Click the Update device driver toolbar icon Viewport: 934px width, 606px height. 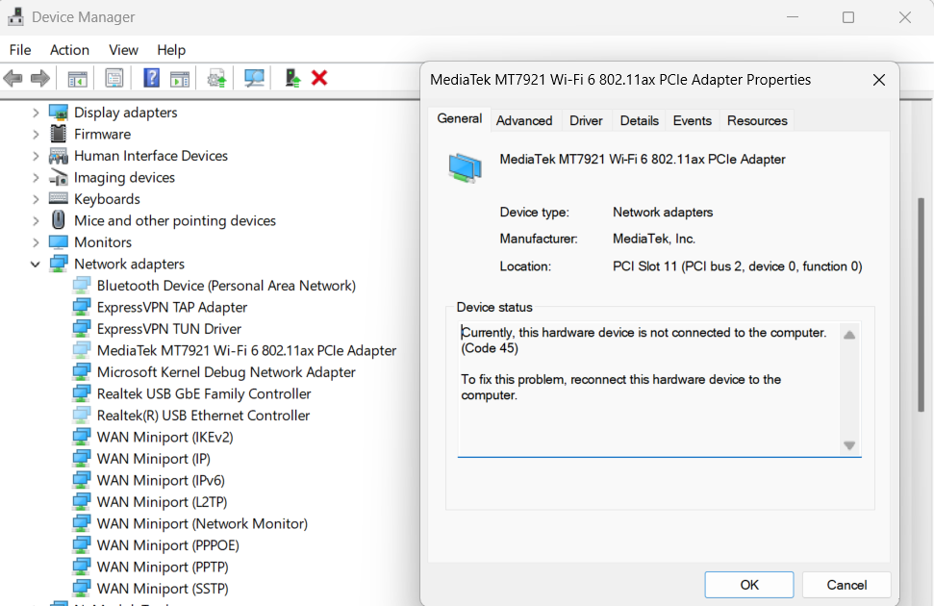tap(216, 78)
